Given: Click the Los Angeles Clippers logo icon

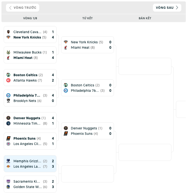Looking at the screenshot, I should tap(8, 144).
